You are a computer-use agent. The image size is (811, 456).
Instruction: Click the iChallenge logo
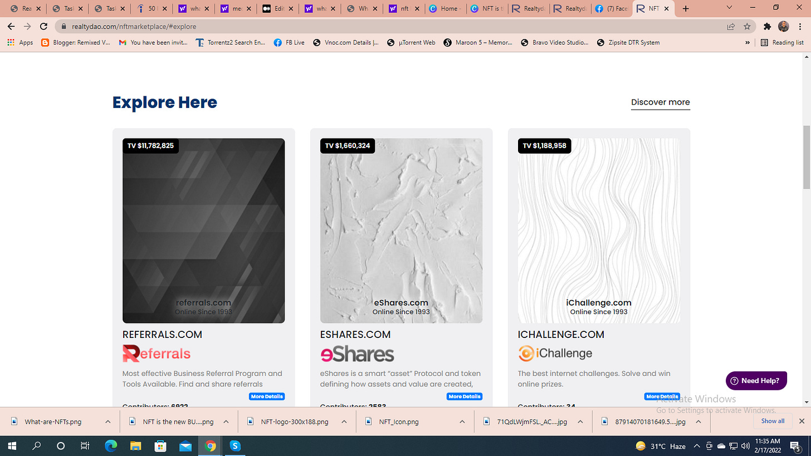coord(555,353)
